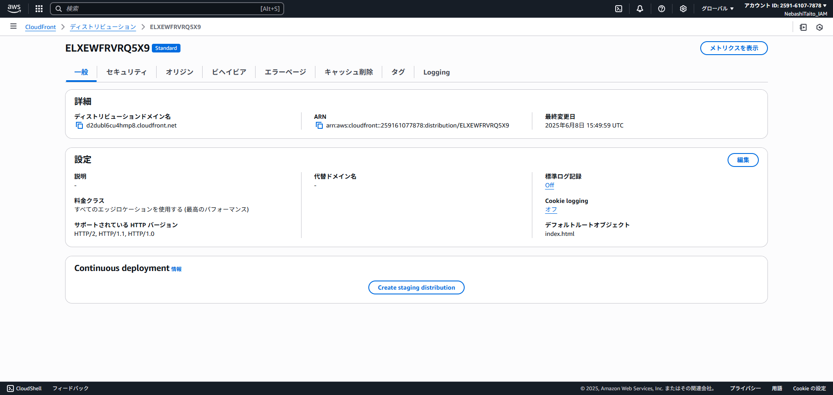Open the notifications bell
Viewport: 833px width, 395px height.
point(640,9)
